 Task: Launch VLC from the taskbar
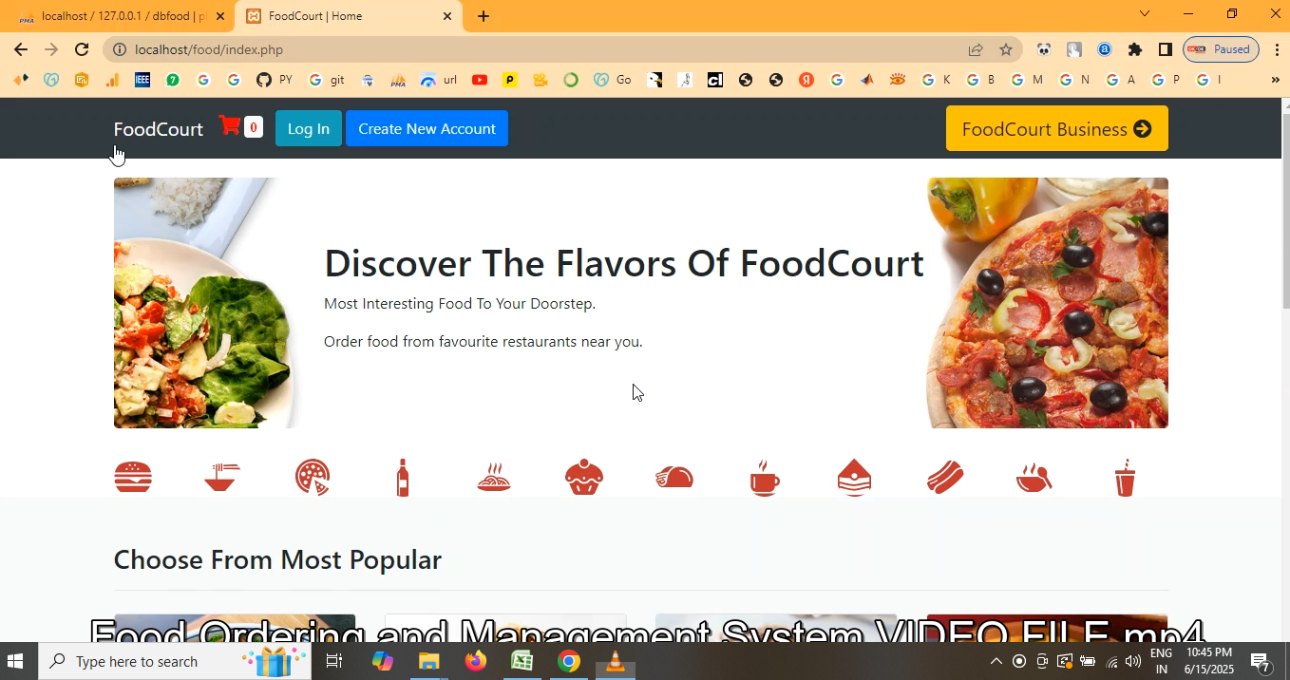tap(616, 661)
